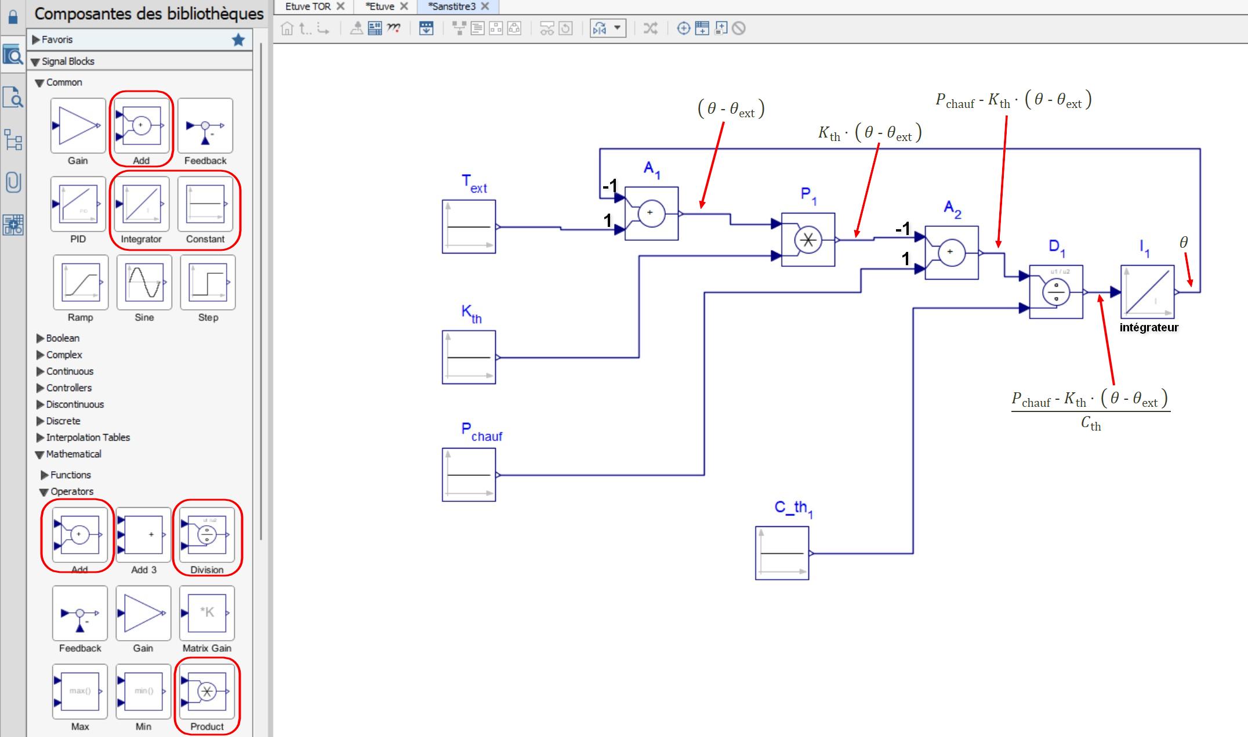The image size is (1248, 737).
Task: Select the A1 adder block on canvas
Action: [651, 214]
